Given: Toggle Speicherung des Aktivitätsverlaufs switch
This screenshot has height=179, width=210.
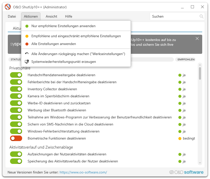Looking at the screenshot, I should coord(16,161).
